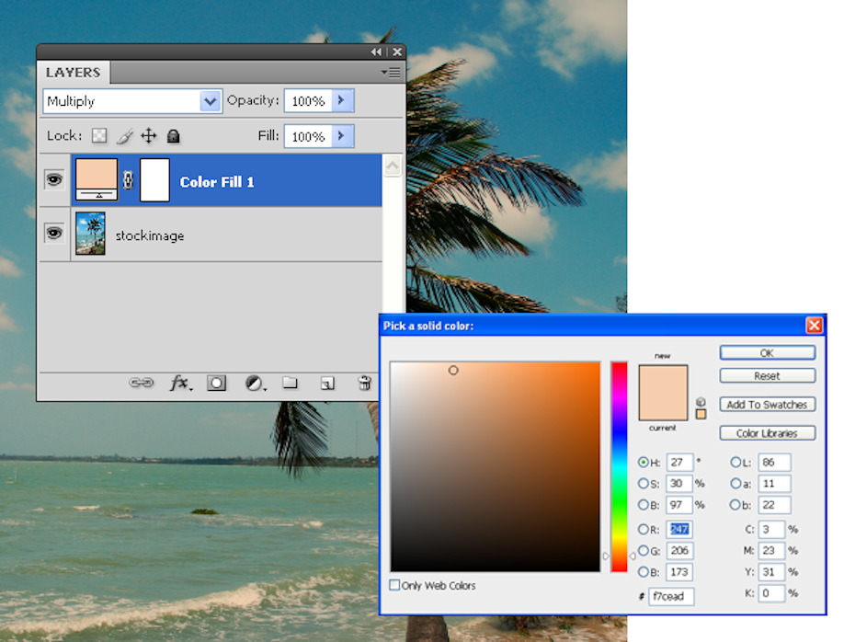Open the Layers panel flyout menu
Image resolution: width=855 pixels, height=642 pixels.
[390, 72]
